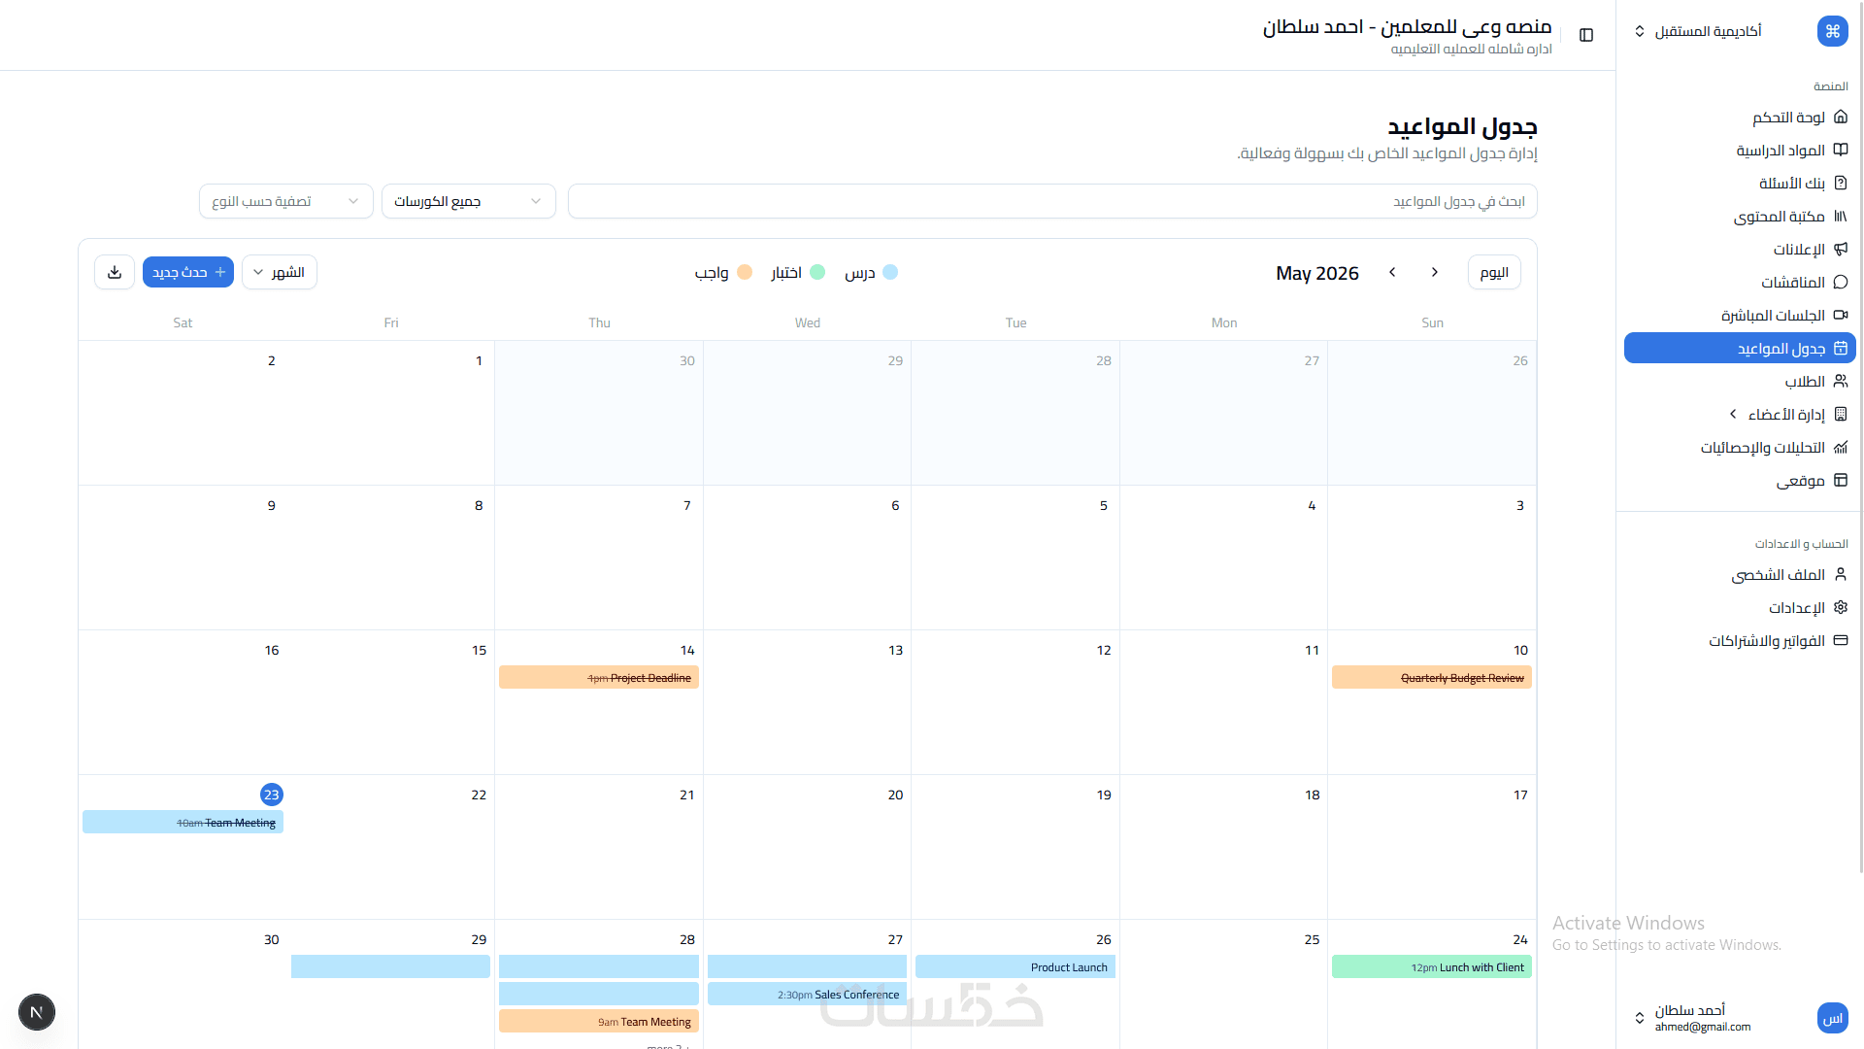Open the الإعدادات gear icon
The width and height of the screenshot is (1864, 1049).
[x=1840, y=608]
